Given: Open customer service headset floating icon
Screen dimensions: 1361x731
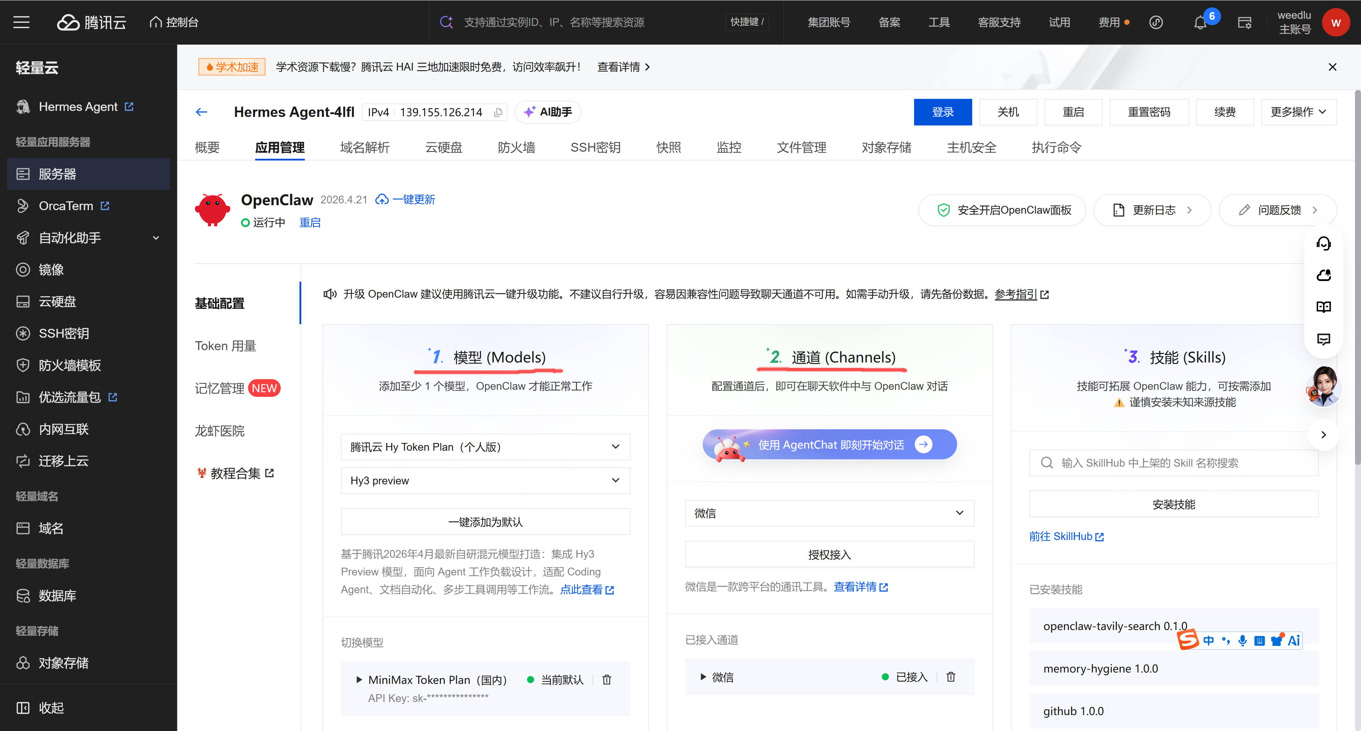Looking at the screenshot, I should click(x=1323, y=243).
